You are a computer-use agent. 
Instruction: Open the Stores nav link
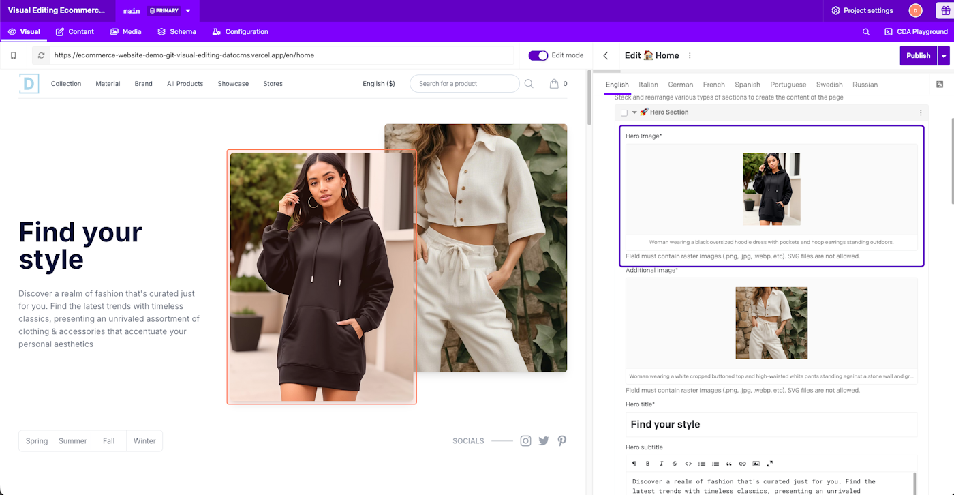273,84
